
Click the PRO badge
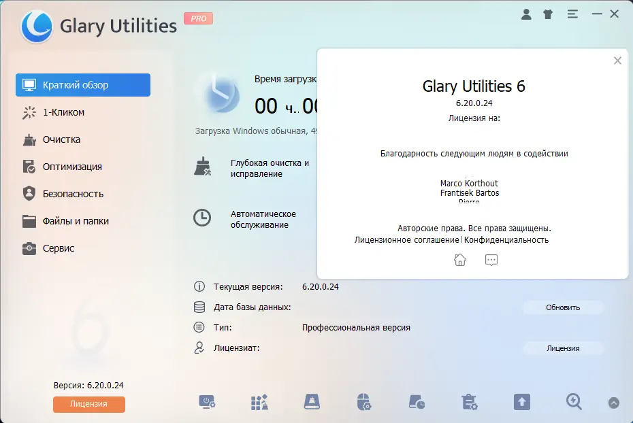(198, 18)
